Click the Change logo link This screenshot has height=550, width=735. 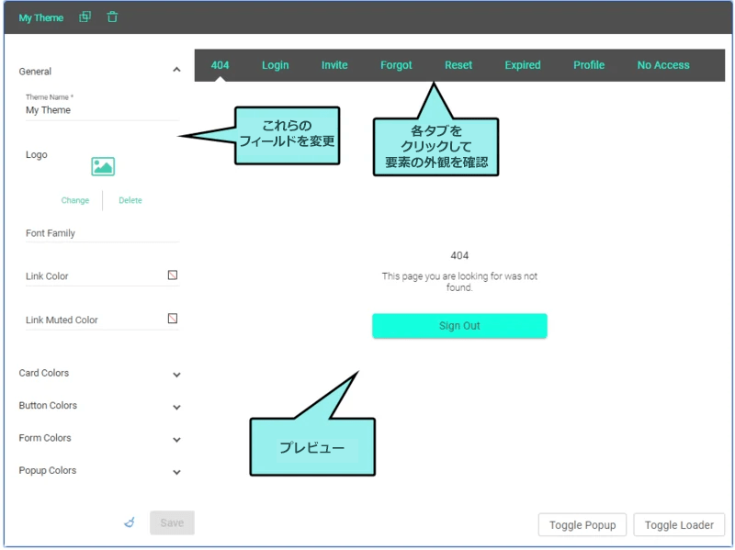(75, 200)
